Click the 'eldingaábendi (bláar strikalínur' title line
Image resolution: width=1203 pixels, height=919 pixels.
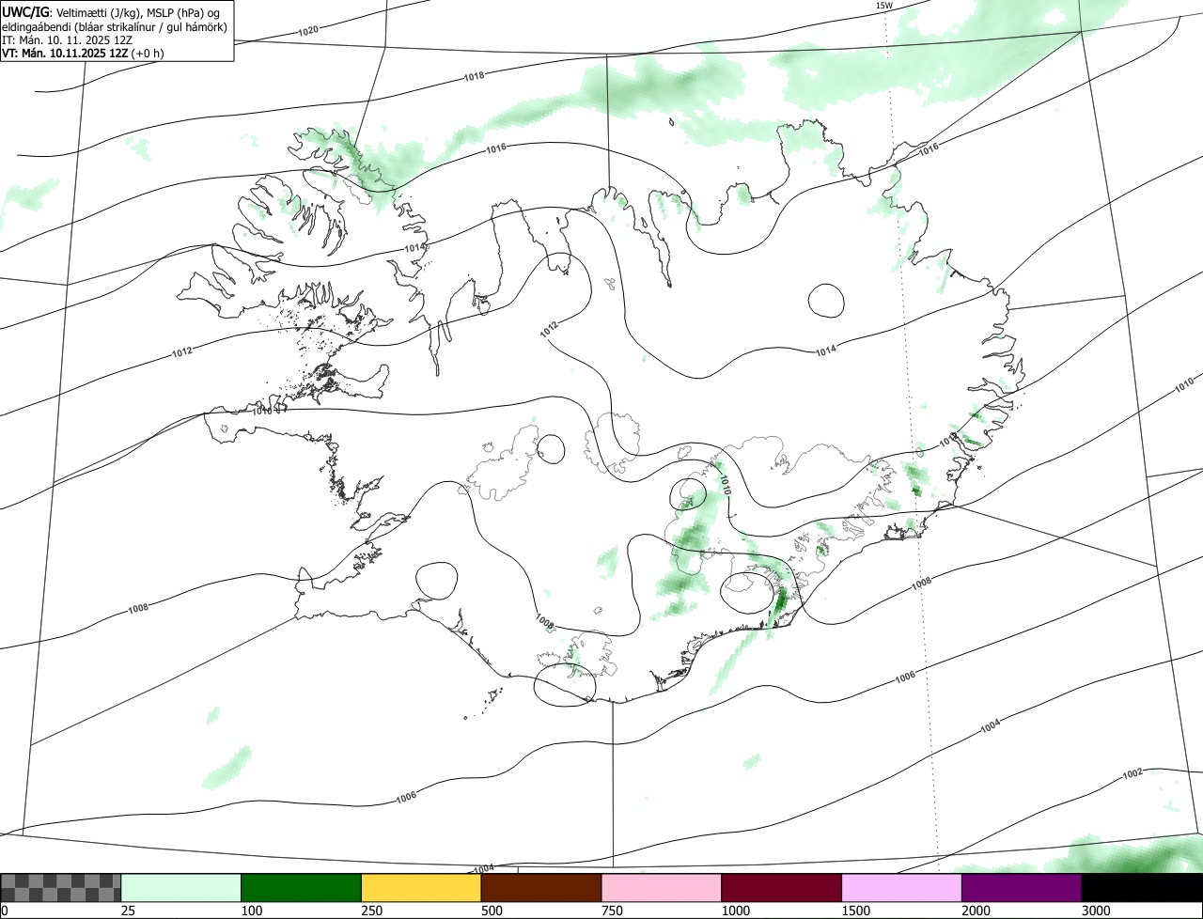115,25
